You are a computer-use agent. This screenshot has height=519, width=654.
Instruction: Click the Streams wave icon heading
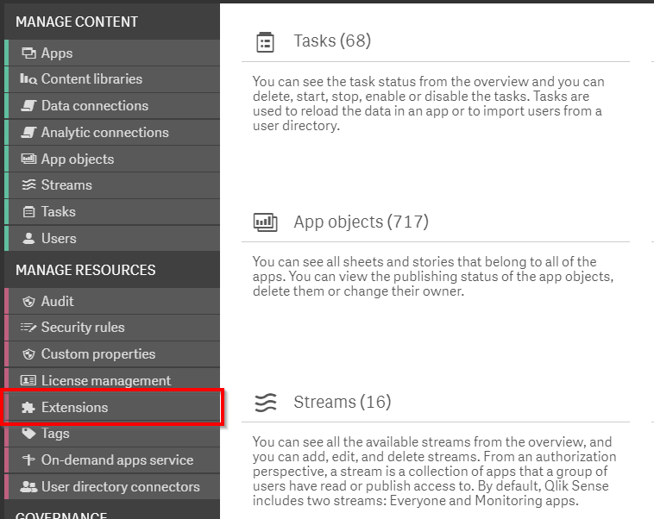(265, 403)
